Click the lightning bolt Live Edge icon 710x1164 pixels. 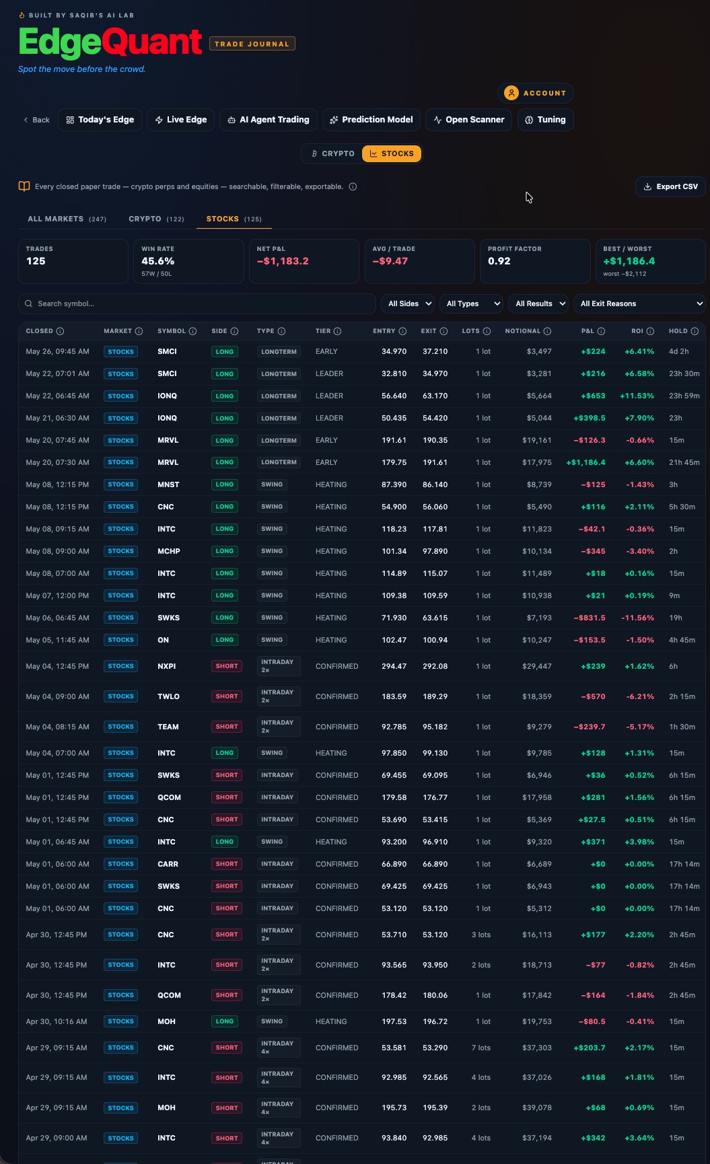(x=159, y=120)
